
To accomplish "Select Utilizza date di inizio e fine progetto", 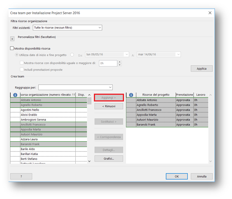I will click(17, 55).
